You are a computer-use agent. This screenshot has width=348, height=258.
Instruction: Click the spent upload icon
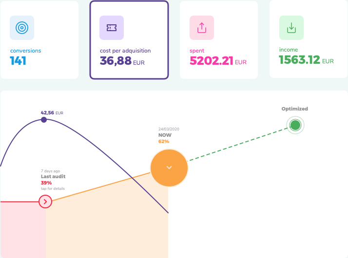point(202,28)
